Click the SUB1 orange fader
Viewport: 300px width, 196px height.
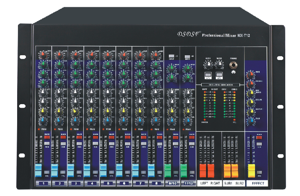coord(227,170)
